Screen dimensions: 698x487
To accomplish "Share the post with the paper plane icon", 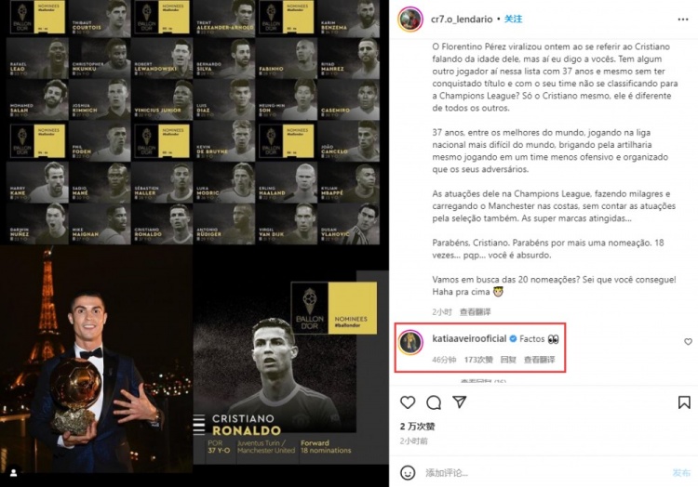I will (459, 402).
